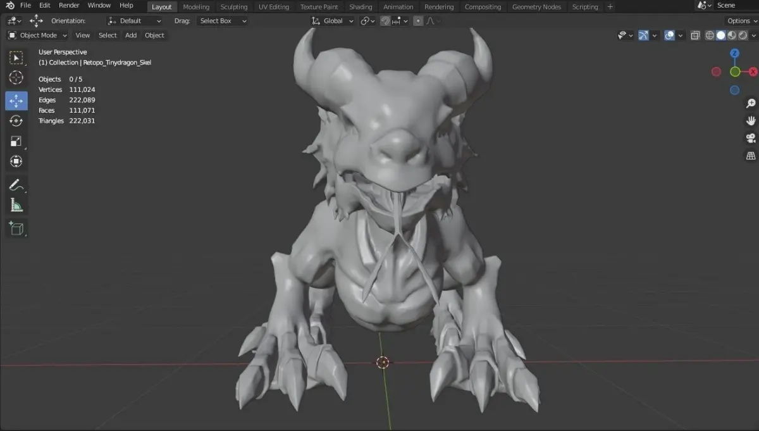Open the Render menu
This screenshot has width=759, height=431.
pos(69,6)
